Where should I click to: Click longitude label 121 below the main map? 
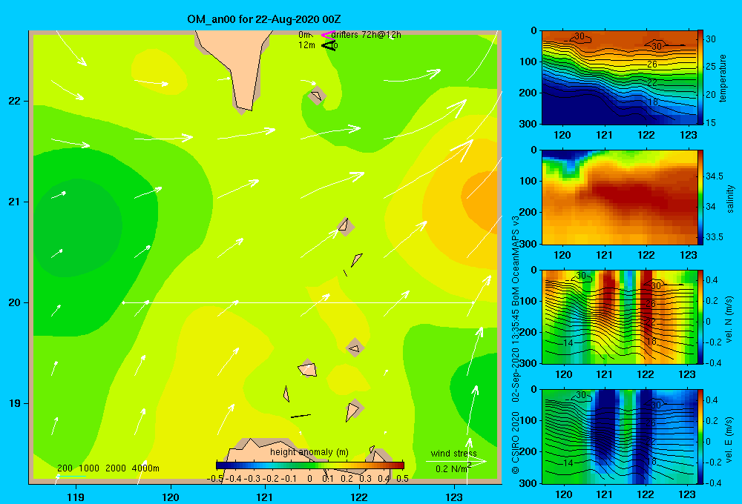click(265, 497)
